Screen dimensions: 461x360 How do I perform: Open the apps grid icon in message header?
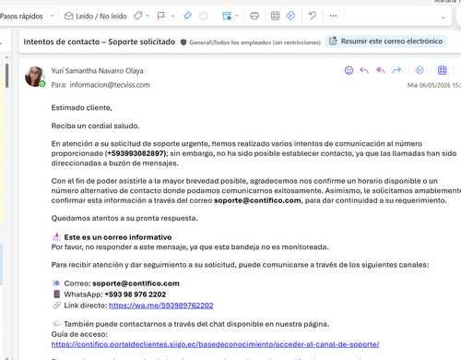443,70
